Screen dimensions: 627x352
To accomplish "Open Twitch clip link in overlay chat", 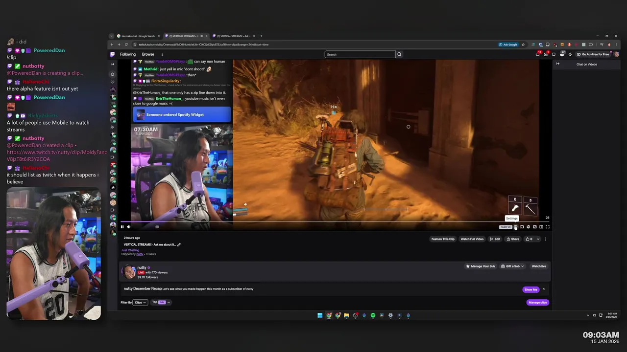I will click(57, 155).
